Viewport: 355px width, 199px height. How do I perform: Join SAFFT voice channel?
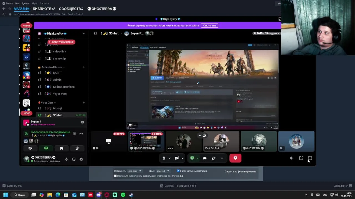tap(57, 73)
